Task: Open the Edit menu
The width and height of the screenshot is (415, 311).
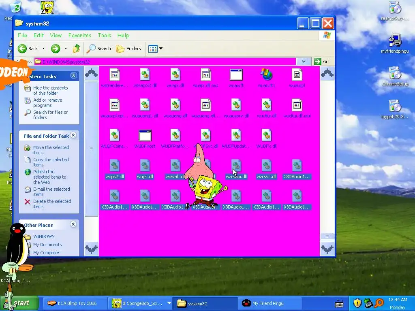Action: point(39,35)
